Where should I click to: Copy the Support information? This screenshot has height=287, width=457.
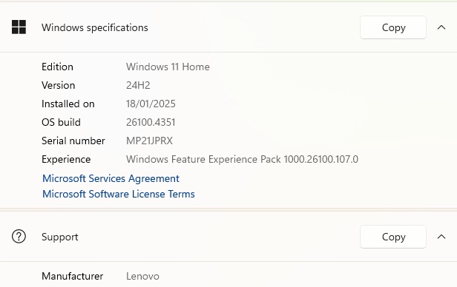pyautogui.click(x=393, y=237)
